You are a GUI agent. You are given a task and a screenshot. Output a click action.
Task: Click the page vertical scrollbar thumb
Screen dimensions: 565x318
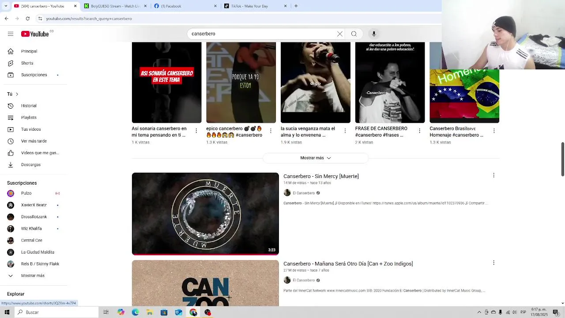[x=562, y=159]
